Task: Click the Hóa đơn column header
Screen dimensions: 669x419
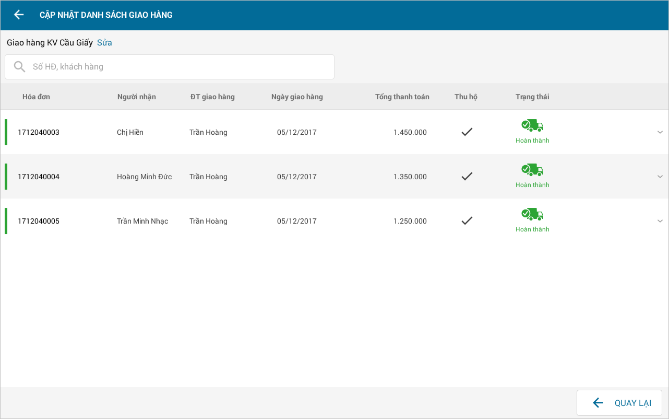Action: tap(36, 97)
